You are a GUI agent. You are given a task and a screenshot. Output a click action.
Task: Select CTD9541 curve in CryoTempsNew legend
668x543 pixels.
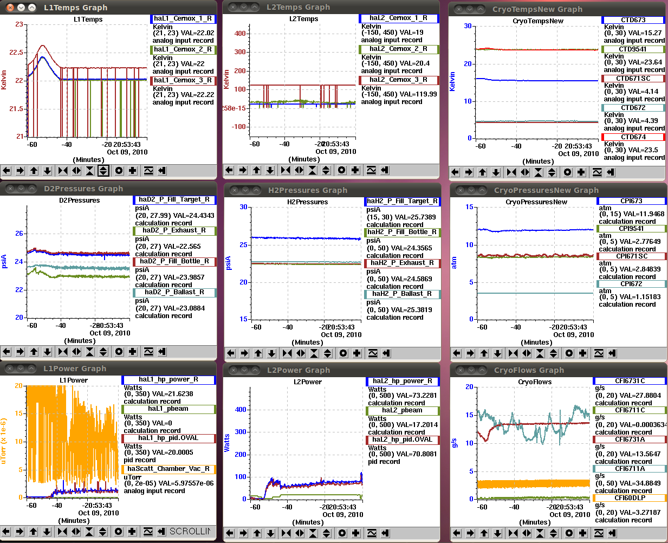point(633,49)
